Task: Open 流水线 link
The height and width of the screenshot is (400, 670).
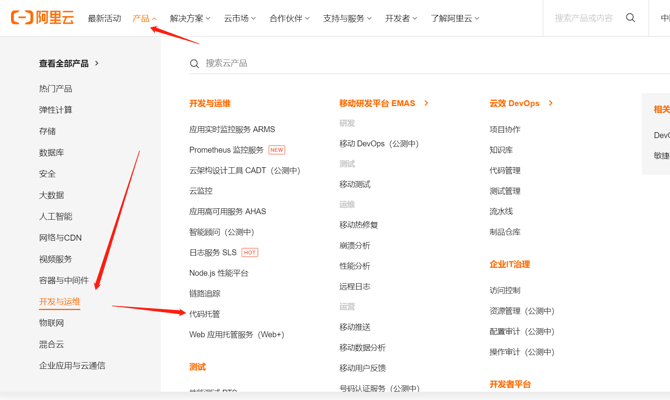Action: [501, 211]
